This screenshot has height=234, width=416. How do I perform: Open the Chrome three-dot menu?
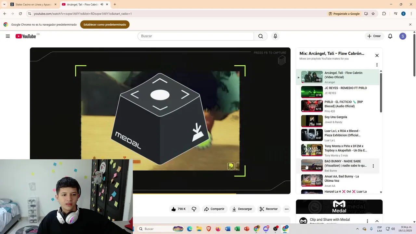pos(411,14)
